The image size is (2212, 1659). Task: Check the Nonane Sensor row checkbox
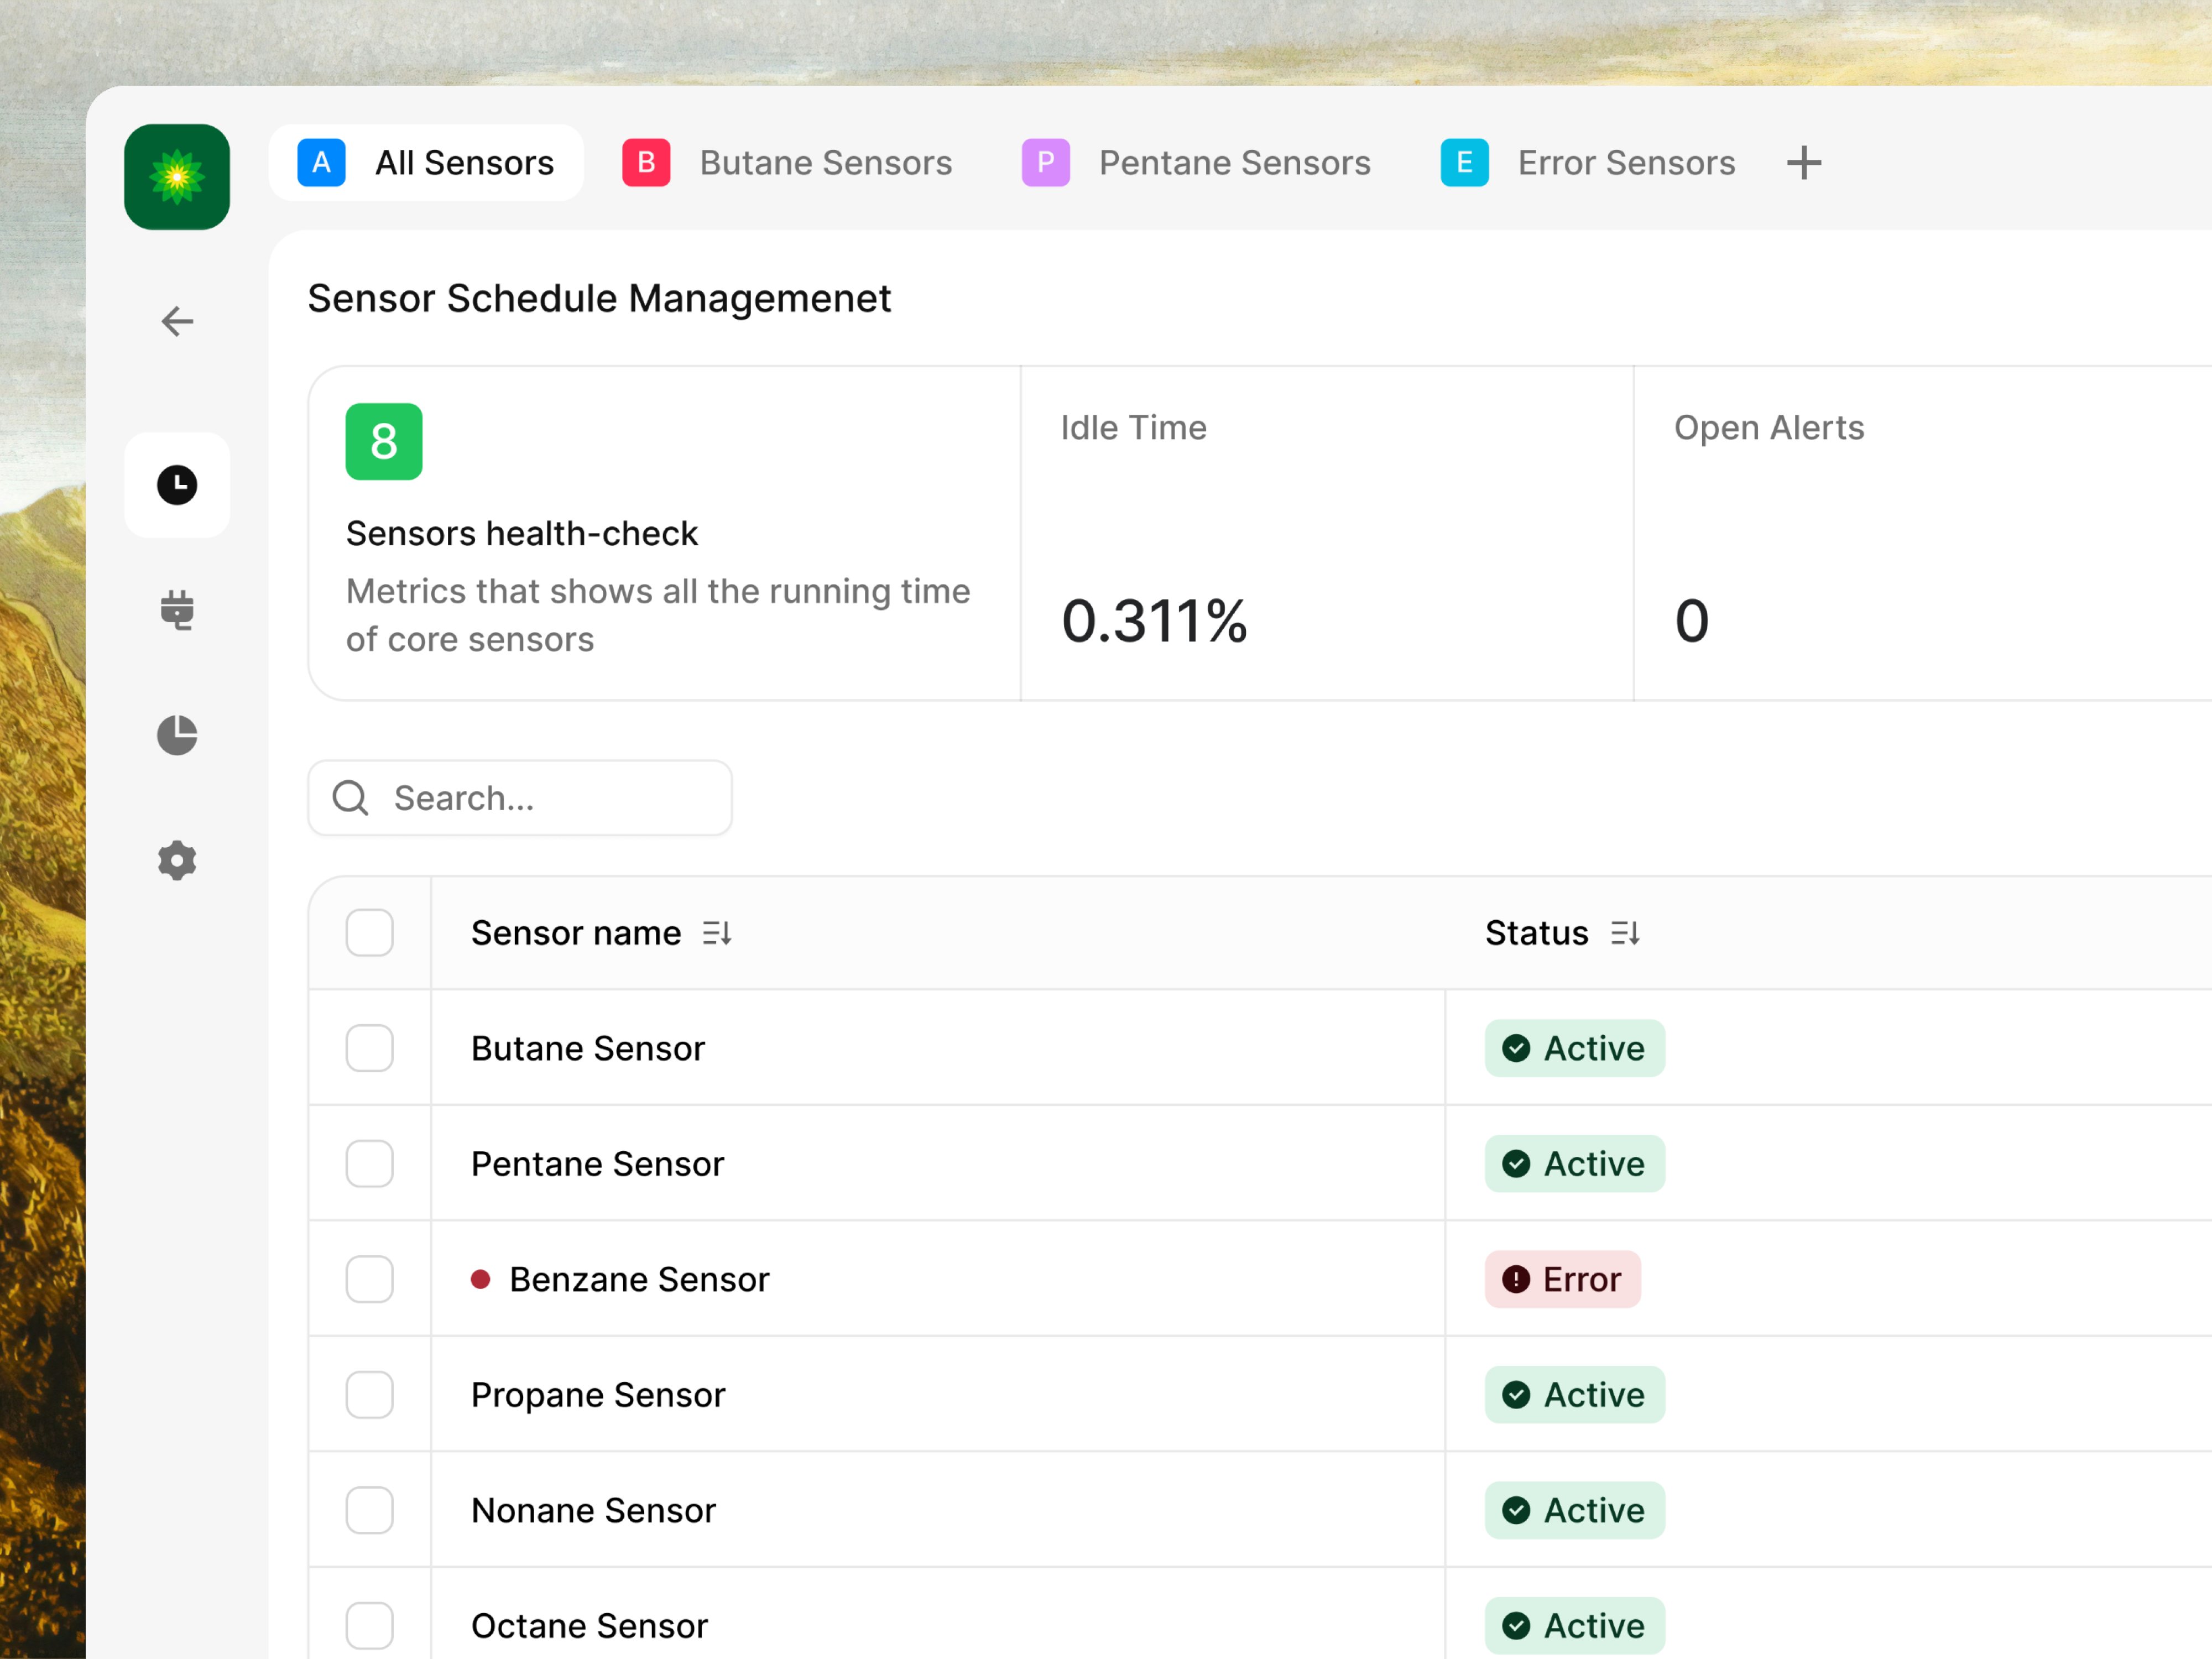pos(370,1510)
